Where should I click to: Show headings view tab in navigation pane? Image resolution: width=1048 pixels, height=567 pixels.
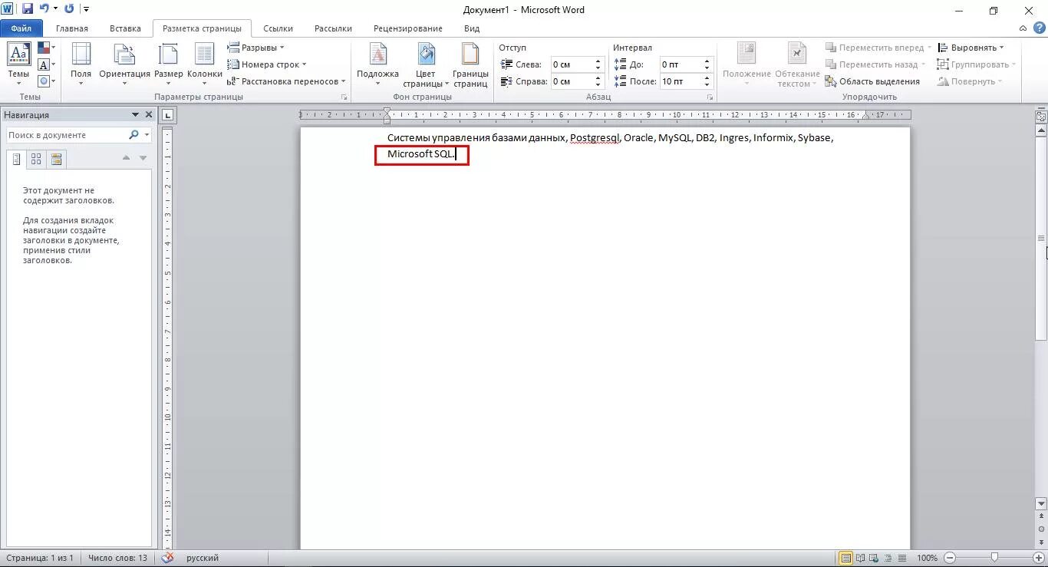click(x=17, y=159)
